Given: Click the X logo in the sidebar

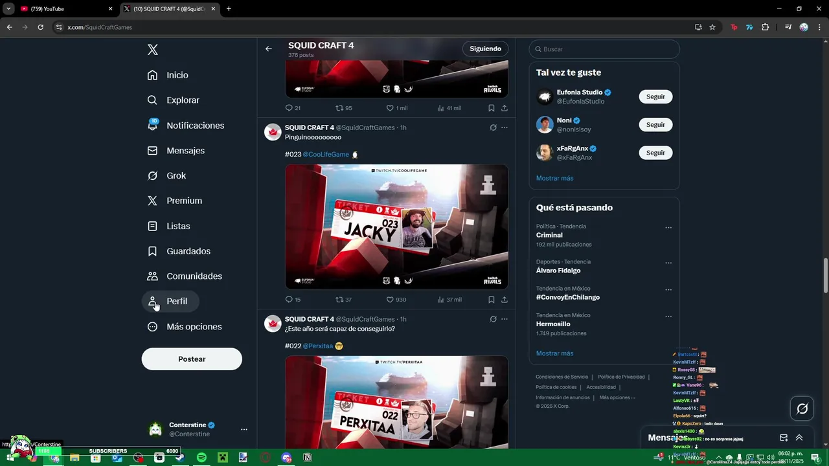Looking at the screenshot, I should click(x=153, y=50).
